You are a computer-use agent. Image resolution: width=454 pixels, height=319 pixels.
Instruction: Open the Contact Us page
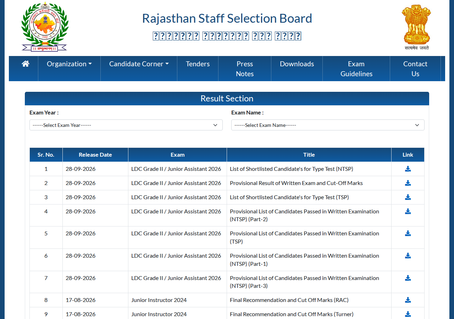point(415,69)
